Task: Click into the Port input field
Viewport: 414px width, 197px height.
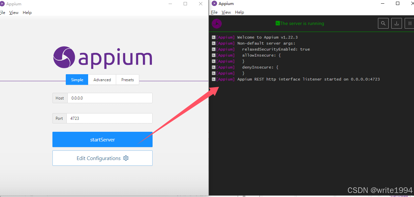Action: pos(110,118)
